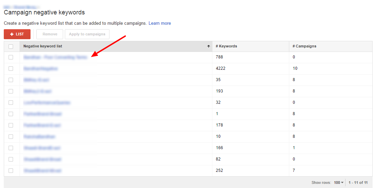This screenshot has height=188, width=374.
Task: Click the keyword count 35
Action: tap(218, 79)
